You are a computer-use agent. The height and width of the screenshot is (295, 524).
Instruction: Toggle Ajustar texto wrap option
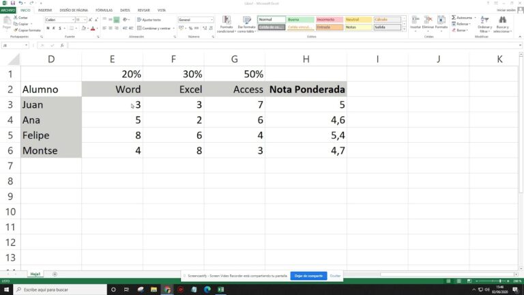pyautogui.click(x=149, y=20)
